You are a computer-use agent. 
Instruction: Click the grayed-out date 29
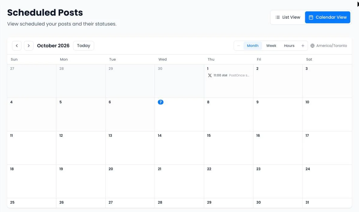pos(111,69)
